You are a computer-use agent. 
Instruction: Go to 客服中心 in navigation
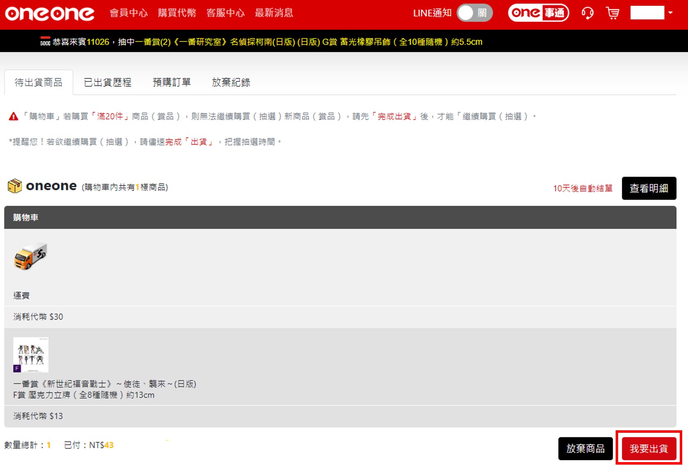(225, 13)
